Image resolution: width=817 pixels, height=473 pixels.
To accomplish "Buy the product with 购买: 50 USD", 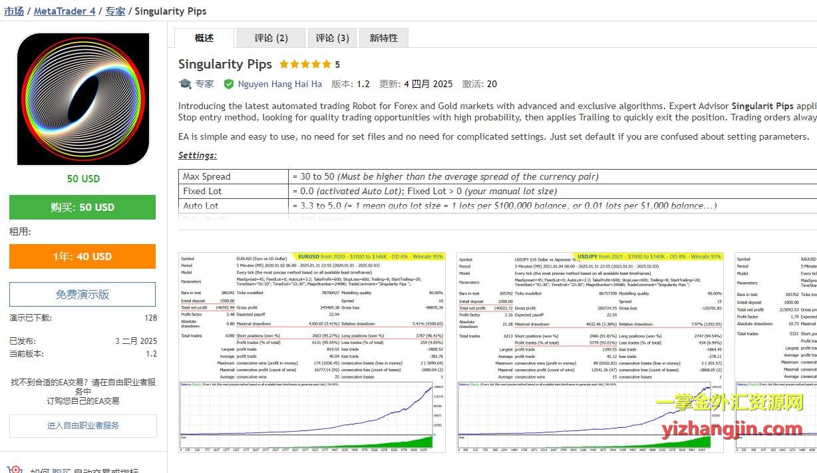I will pos(82,207).
